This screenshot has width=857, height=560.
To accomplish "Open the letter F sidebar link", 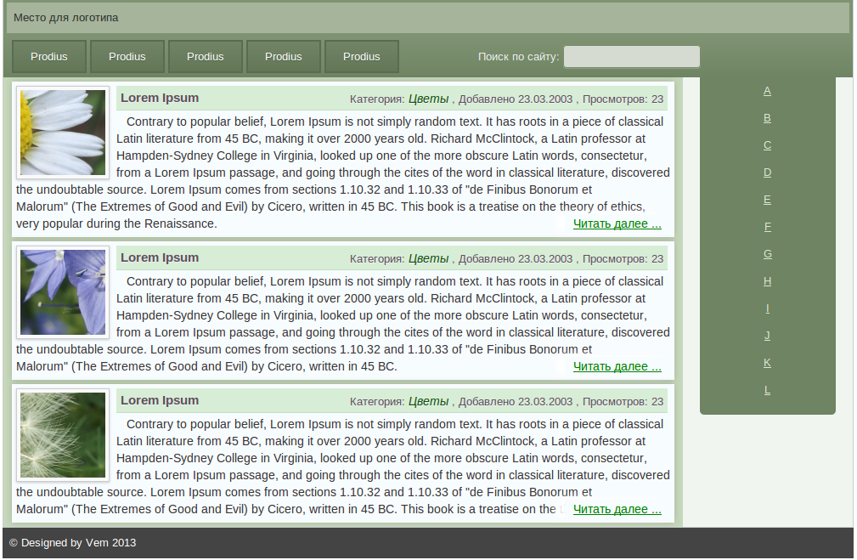I will [767, 227].
